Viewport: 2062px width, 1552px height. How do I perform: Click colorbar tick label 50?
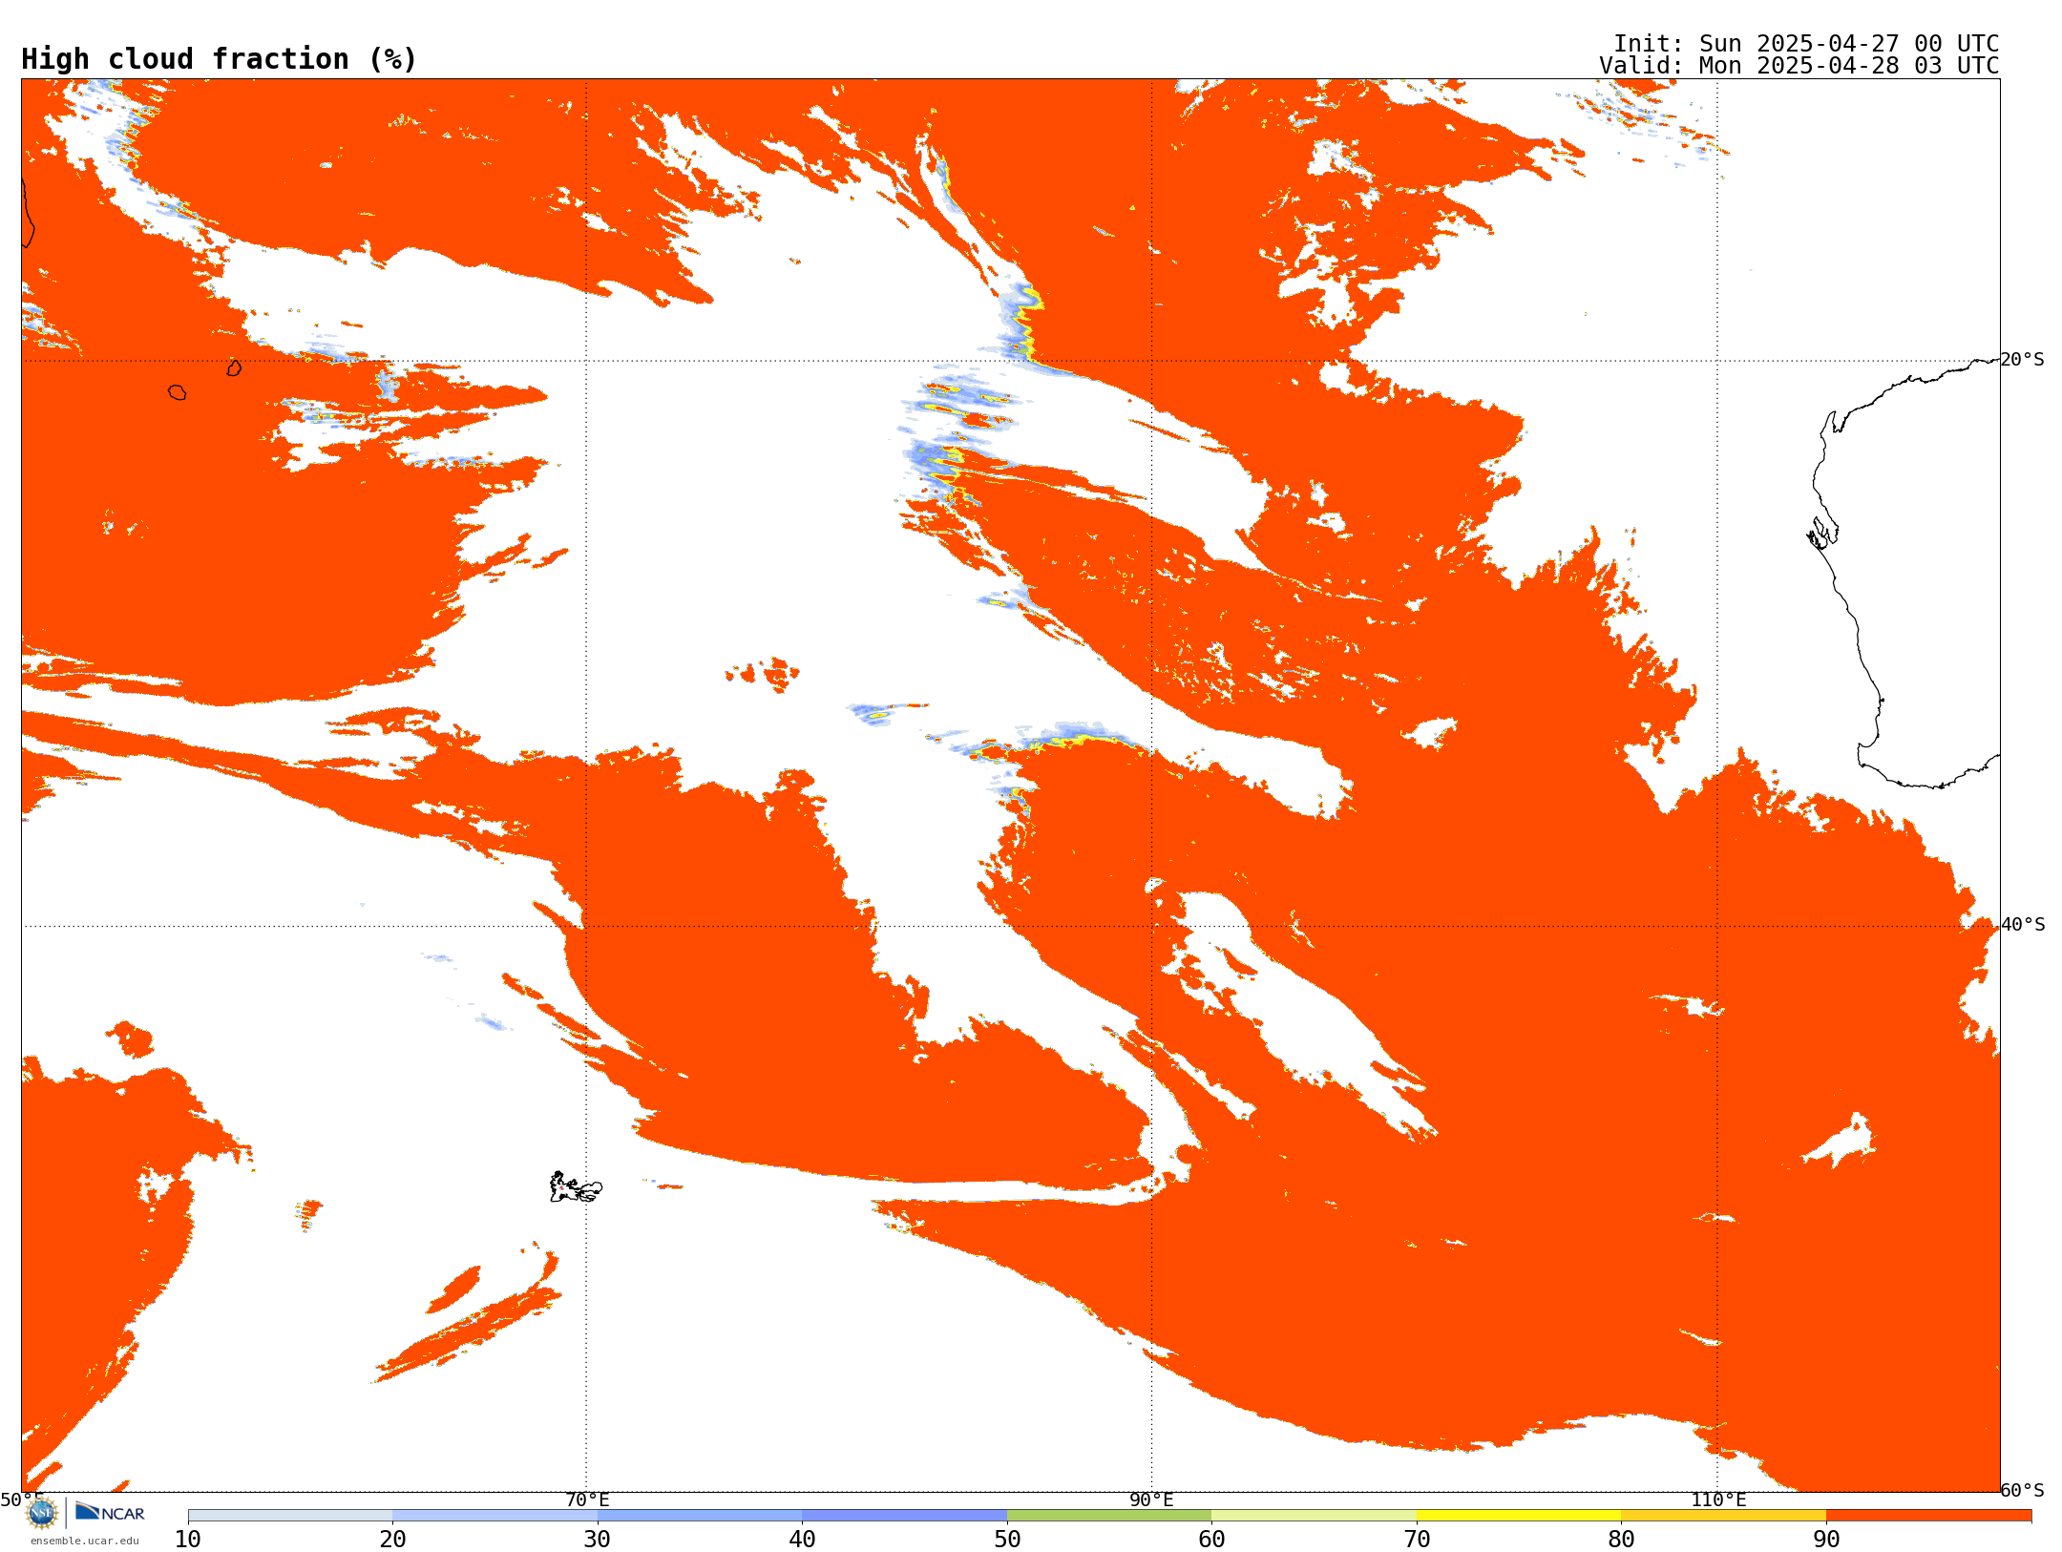pyautogui.click(x=1007, y=1540)
